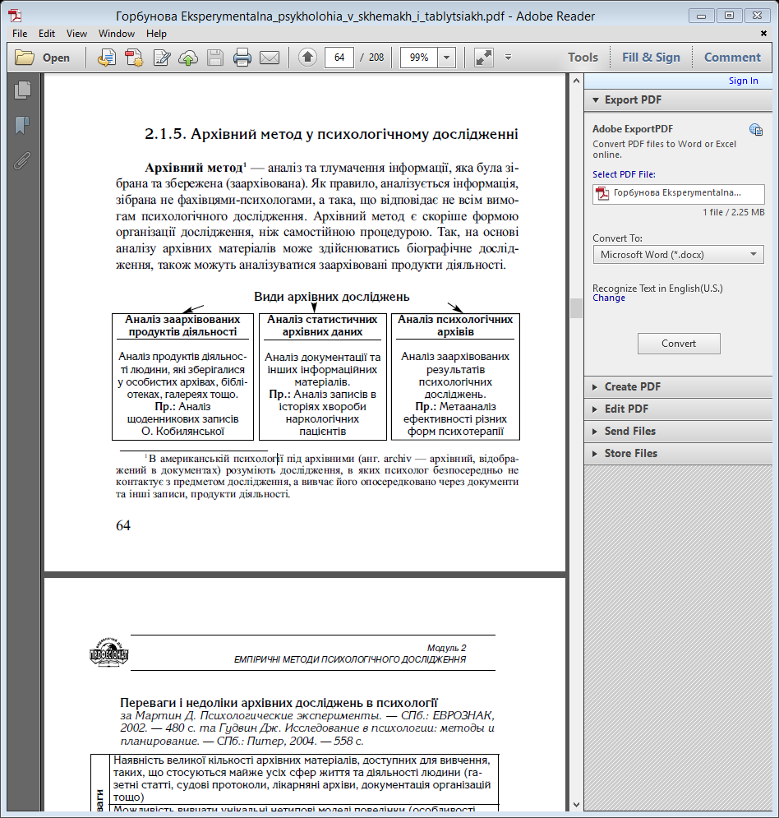Close the document with the menu bar X

pyautogui.click(x=763, y=34)
